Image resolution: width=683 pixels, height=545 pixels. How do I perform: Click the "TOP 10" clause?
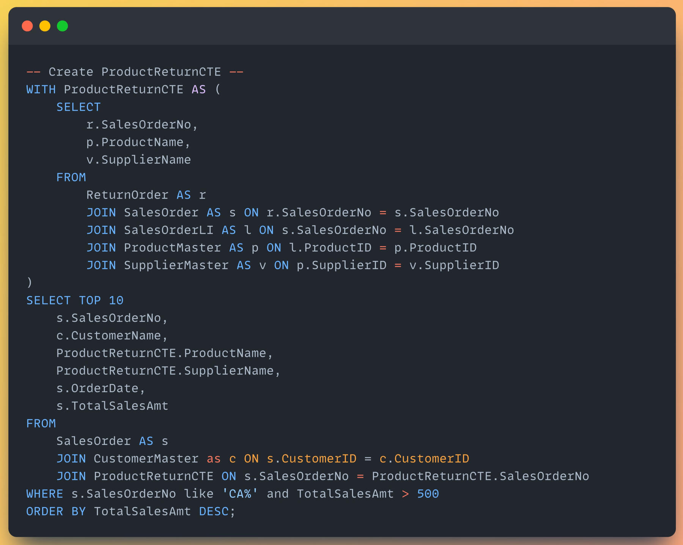[x=101, y=301]
